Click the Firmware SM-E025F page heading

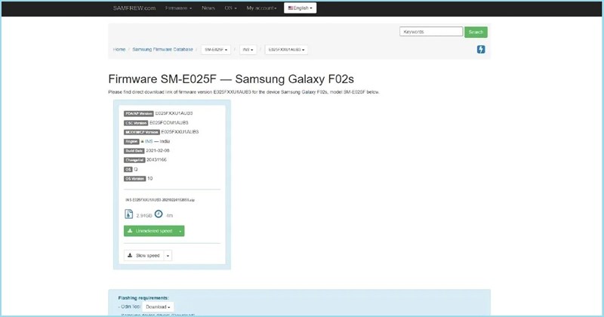[x=231, y=79]
